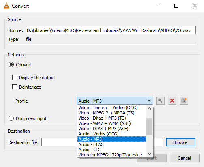Delete selected profile with red X

[x=172, y=101]
